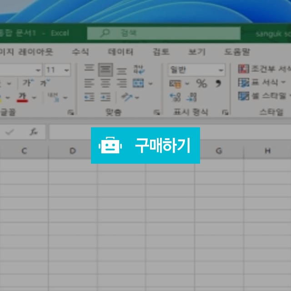Expand the phonetic guide dropdown arrow
This screenshot has height=291, width=291.
pos(65,98)
